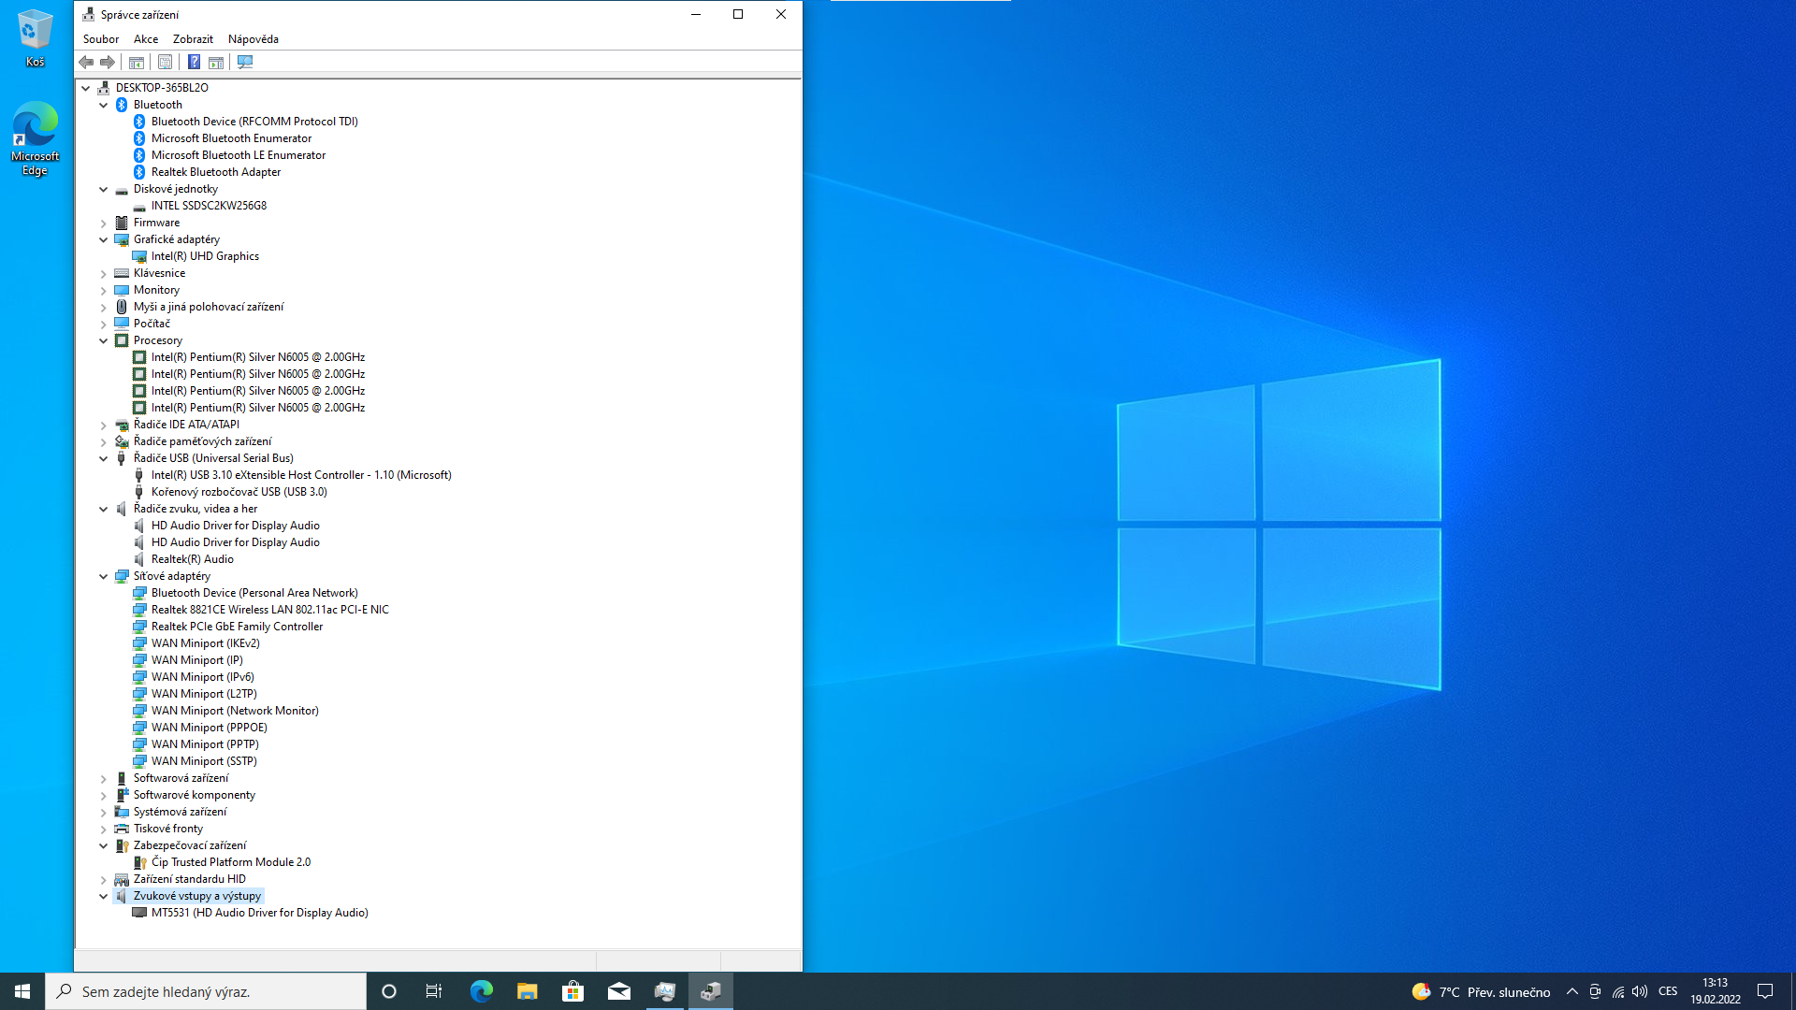Select Systémová zařízení node
The width and height of the screenshot is (1796, 1010).
[x=180, y=812]
